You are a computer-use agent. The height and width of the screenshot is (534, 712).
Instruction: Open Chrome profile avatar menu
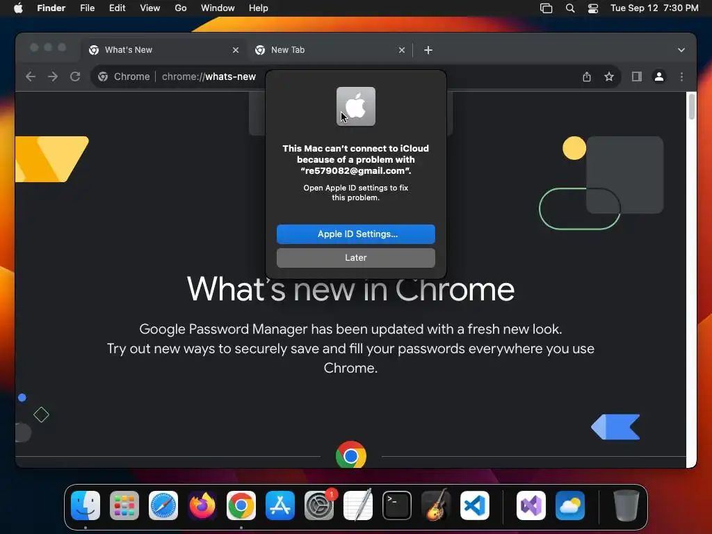[x=659, y=76]
